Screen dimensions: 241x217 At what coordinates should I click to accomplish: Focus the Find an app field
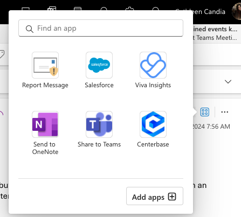coord(101,28)
